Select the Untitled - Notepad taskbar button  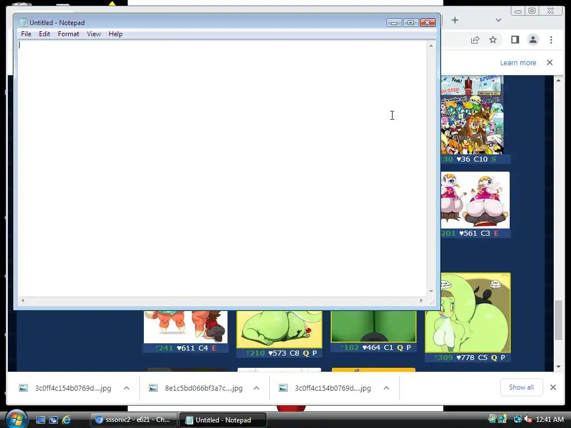coord(223,420)
